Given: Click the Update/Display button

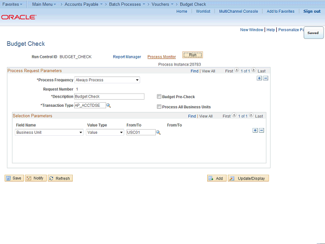Looking at the screenshot, I should pyautogui.click(x=248, y=178).
